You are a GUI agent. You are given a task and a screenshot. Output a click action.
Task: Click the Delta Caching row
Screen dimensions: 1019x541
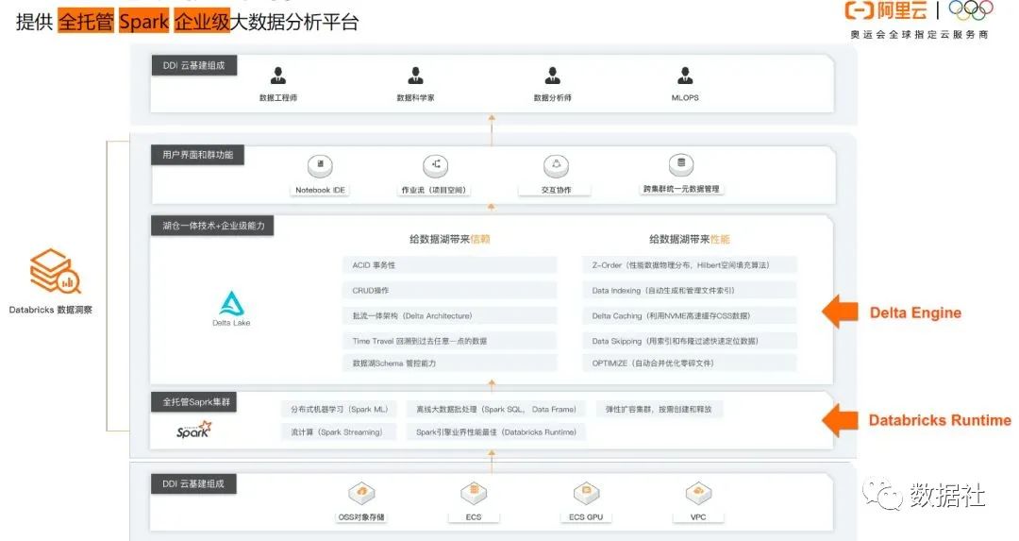[x=690, y=316]
